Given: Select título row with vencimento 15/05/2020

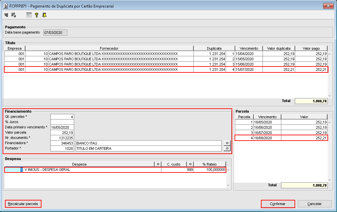Looking at the screenshot, I should [166, 59].
